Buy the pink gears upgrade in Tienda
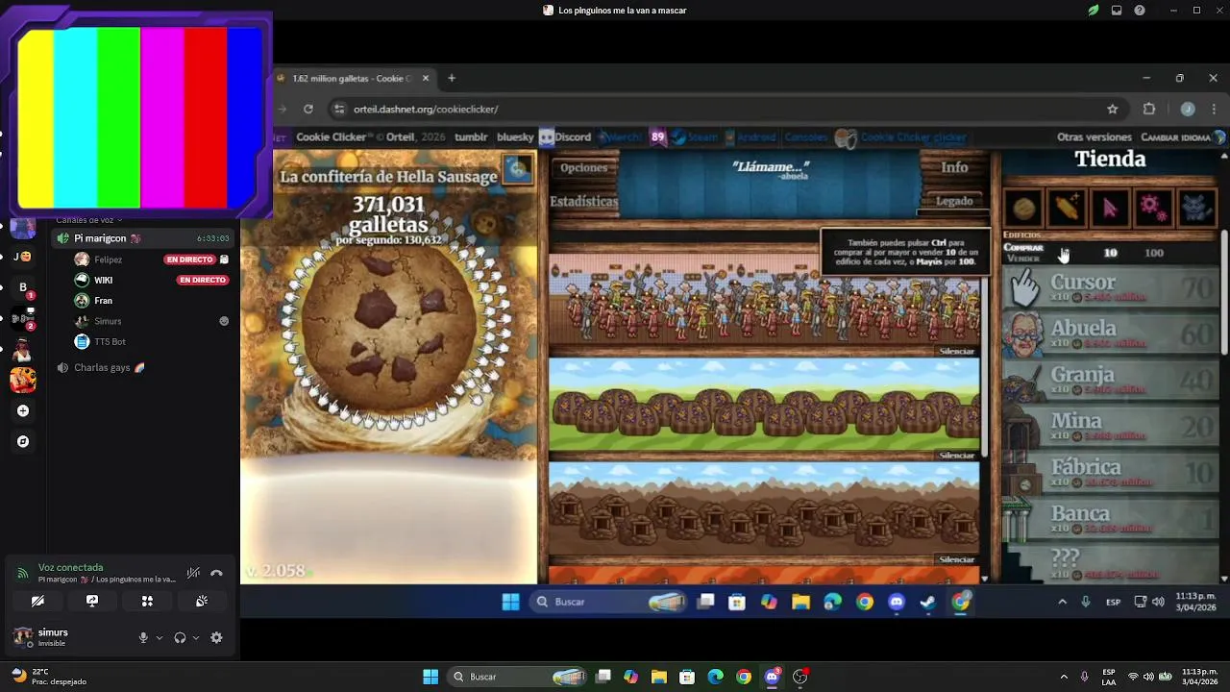This screenshot has width=1230, height=692. click(x=1152, y=207)
